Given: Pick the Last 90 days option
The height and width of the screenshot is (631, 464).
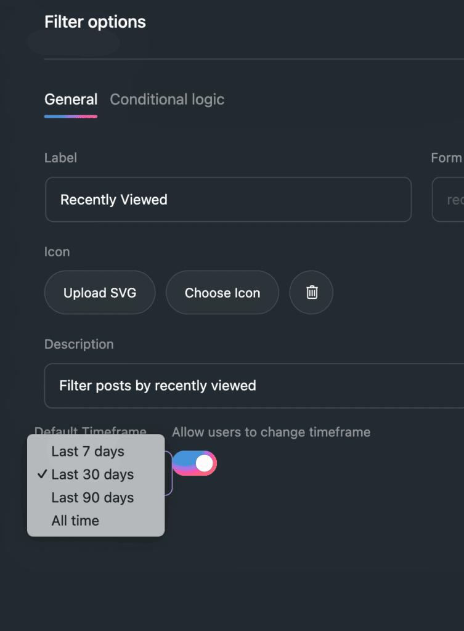Looking at the screenshot, I should pos(92,498).
